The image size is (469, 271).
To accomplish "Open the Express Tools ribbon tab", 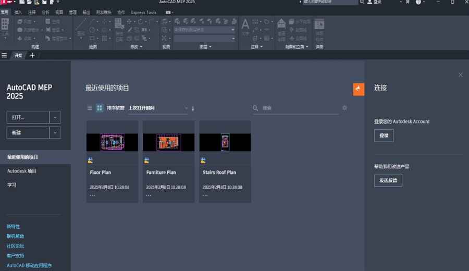I will pos(144,13).
